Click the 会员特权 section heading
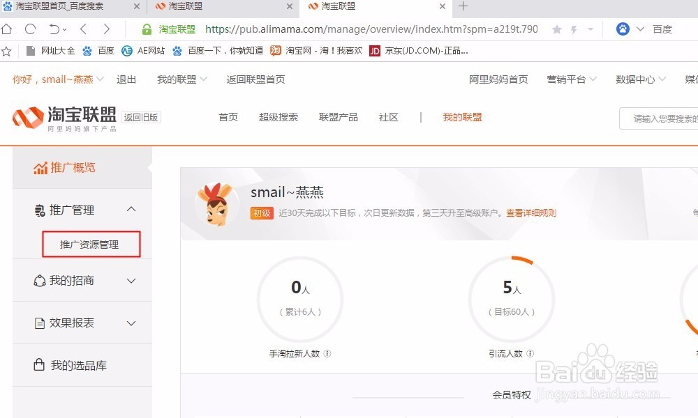Image resolution: width=698 pixels, height=418 pixels. pyautogui.click(x=512, y=395)
